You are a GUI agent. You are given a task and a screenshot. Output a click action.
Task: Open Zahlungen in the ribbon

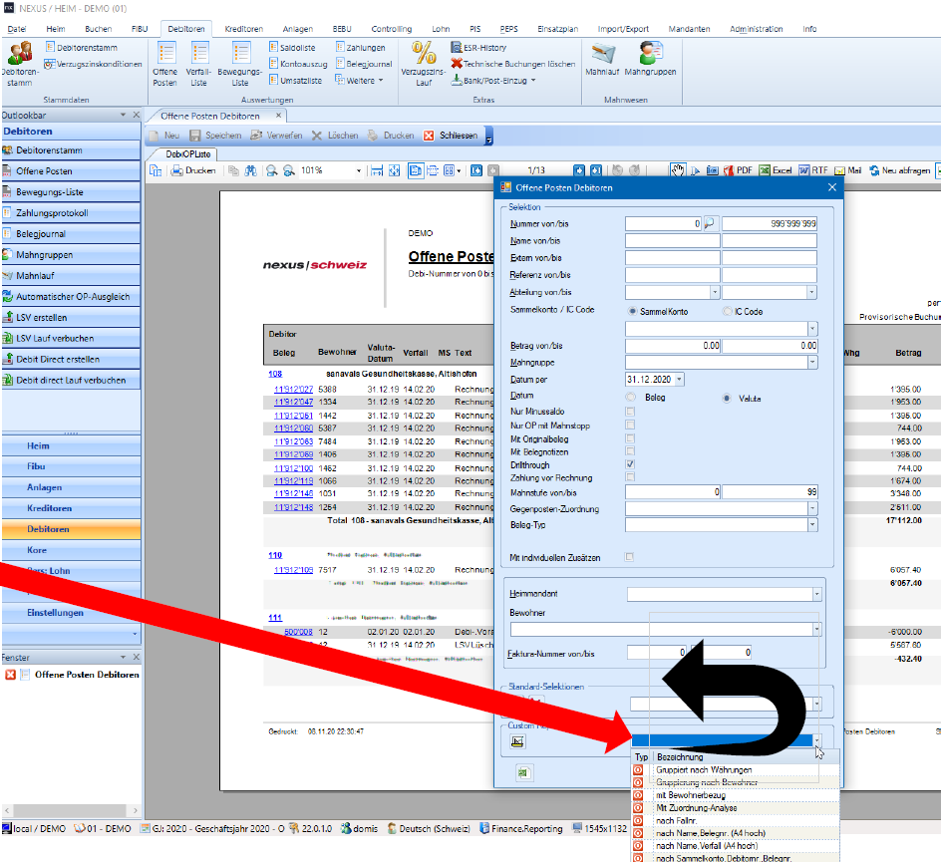tap(361, 48)
